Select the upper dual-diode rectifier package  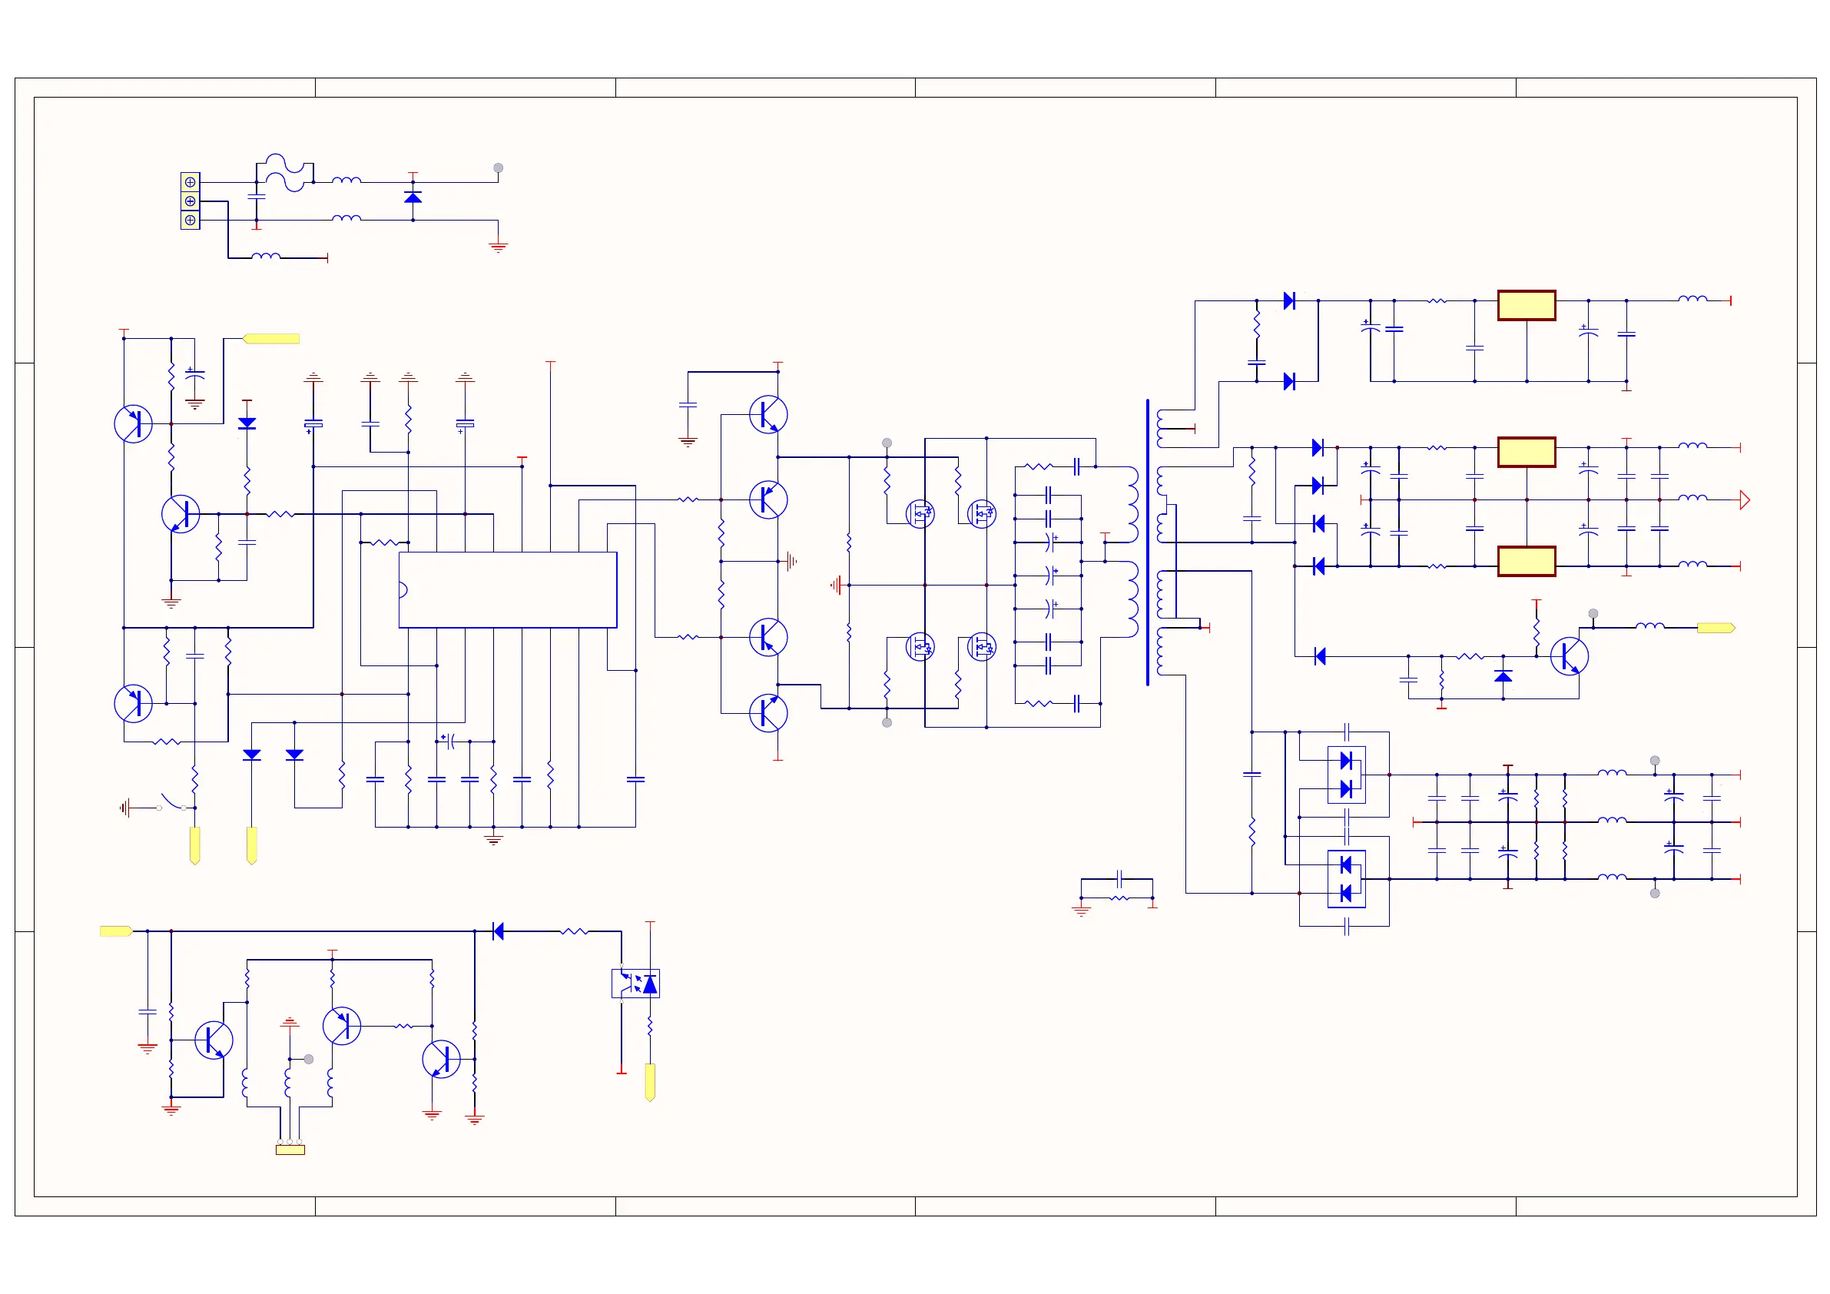pyautogui.click(x=1346, y=775)
